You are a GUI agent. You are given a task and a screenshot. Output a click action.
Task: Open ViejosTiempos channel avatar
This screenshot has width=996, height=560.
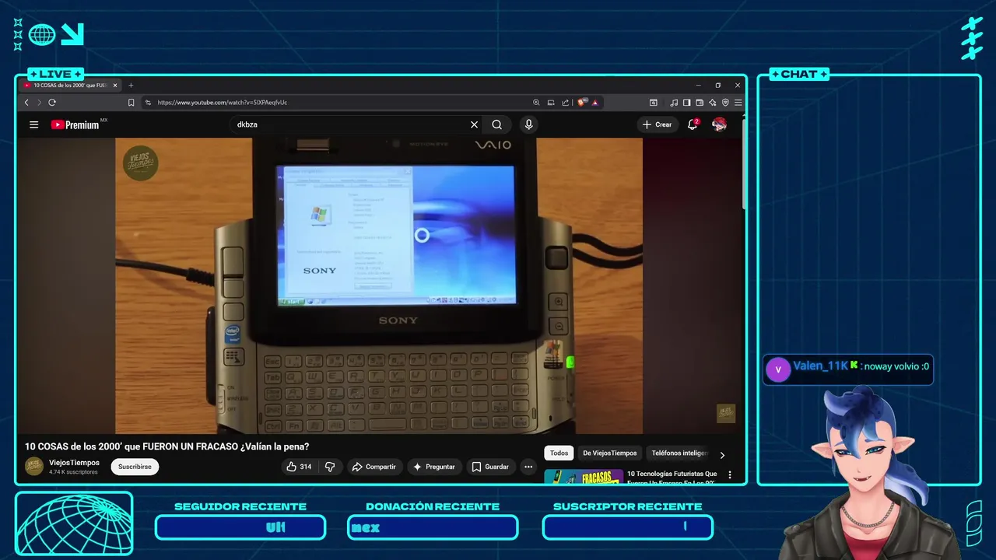pyautogui.click(x=34, y=466)
